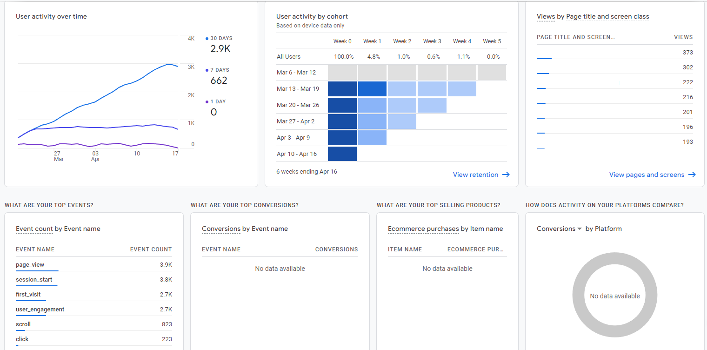707x350 pixels.
Task: Click the 4.8% Week 1 retention value
Action: pos(374,56)
